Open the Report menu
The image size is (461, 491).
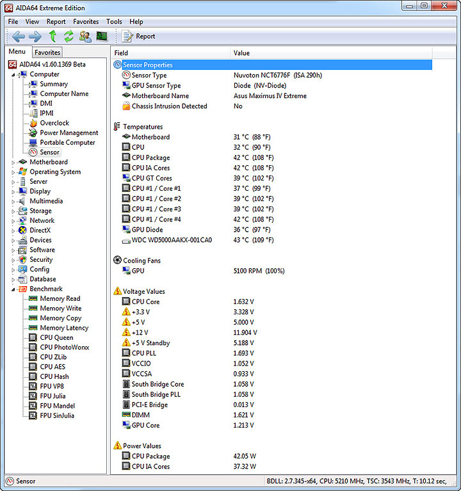(56, 22)
